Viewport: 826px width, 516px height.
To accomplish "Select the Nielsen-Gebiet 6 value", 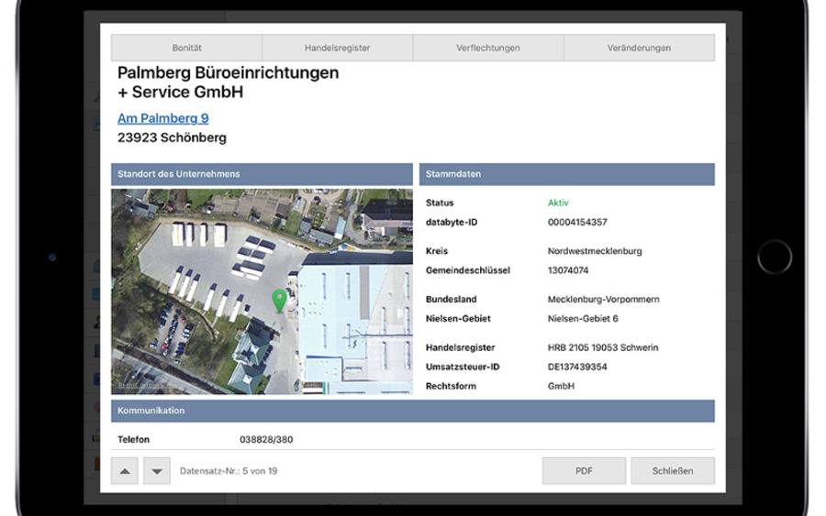I will click(583, 319).
